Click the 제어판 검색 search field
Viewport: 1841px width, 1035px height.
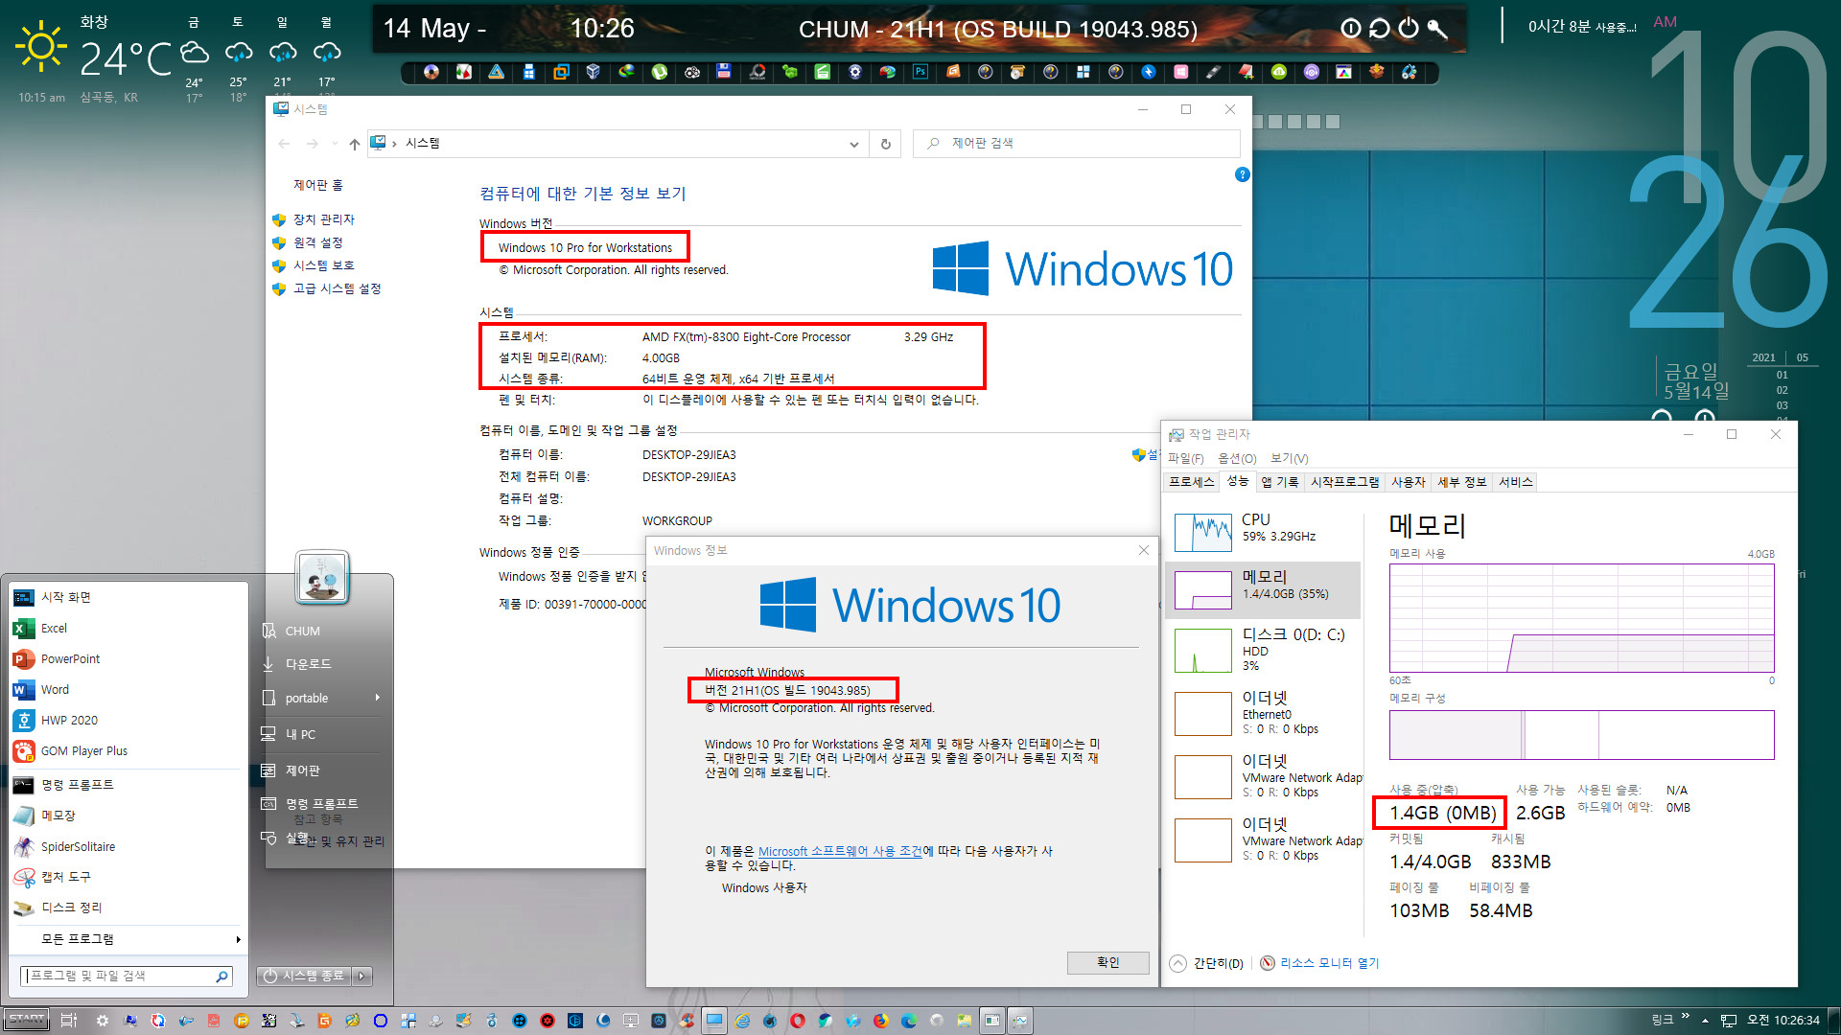click(1076, 144)
